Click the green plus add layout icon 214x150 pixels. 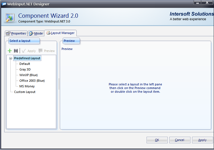[10, 51]
